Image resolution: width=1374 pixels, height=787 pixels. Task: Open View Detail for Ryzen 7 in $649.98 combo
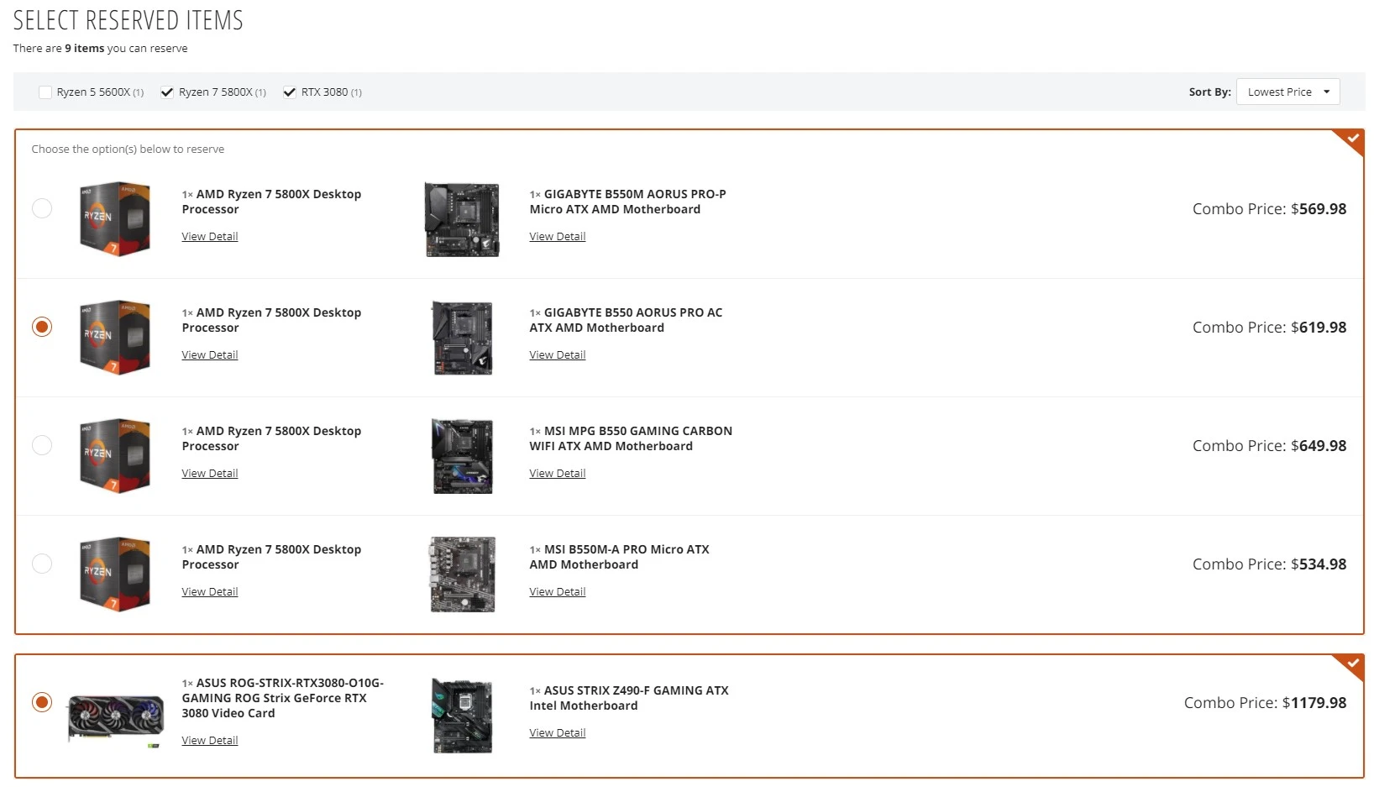point(210,474)
